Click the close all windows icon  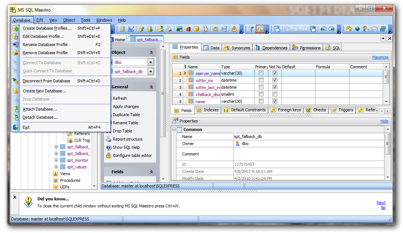(313, 29)
